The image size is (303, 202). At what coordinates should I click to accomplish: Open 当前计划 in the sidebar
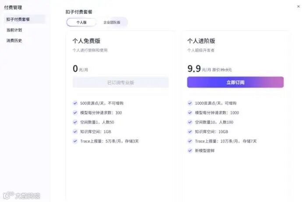(x=14, y=30)
